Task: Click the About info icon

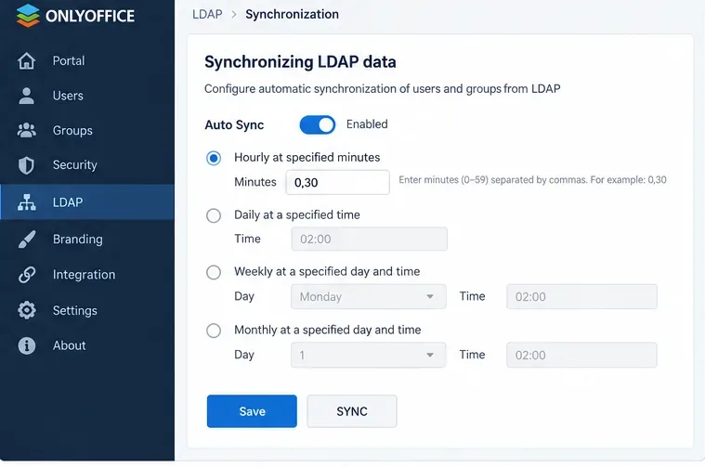Action: pos(27,345)
